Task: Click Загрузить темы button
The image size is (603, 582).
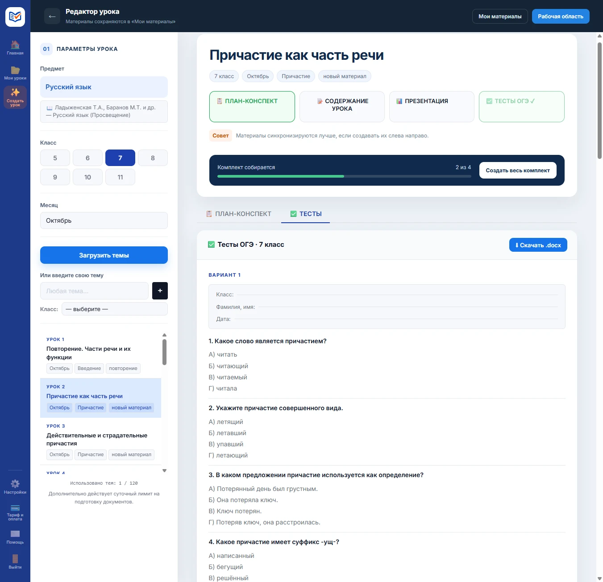Action: click(104, 255)
